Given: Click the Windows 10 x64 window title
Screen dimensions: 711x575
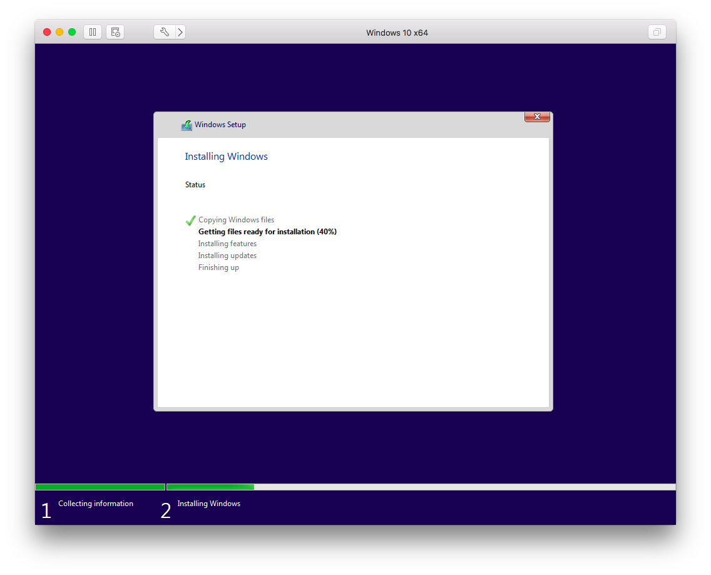Looking at the screenshot, I should click(397, 32).
